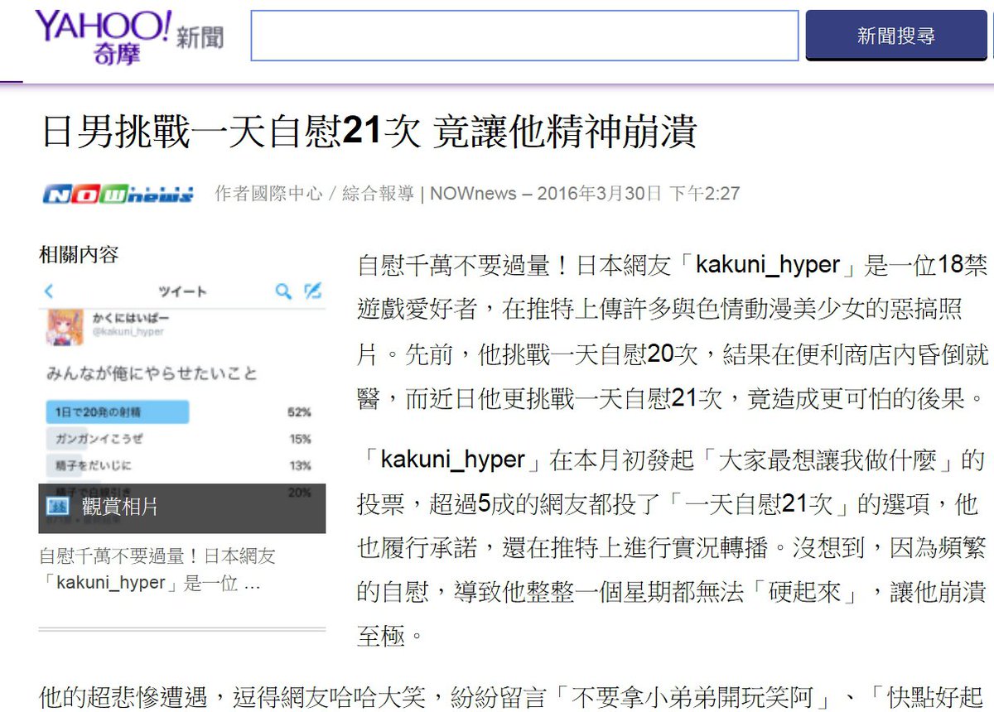The image size is (994, 712).
Task: Click the @kakuni_hyper handle in the tweet
Action: [x=128, y=332]
